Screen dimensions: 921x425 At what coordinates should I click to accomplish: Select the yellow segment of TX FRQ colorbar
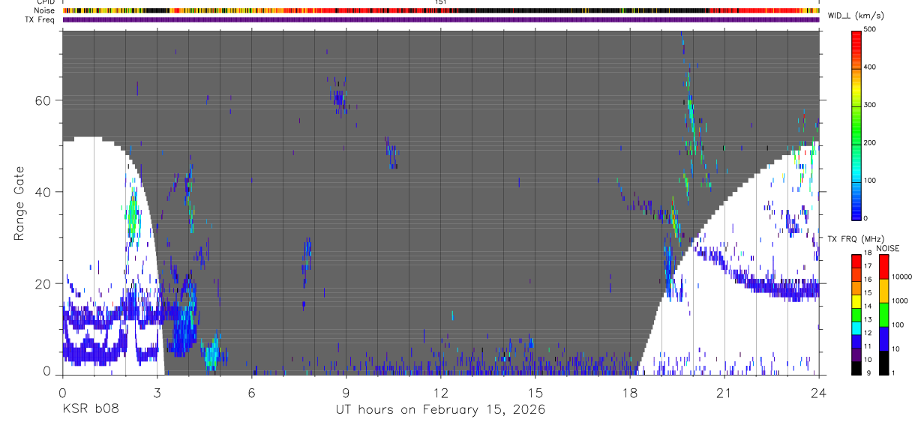click(x=856, y=301)
